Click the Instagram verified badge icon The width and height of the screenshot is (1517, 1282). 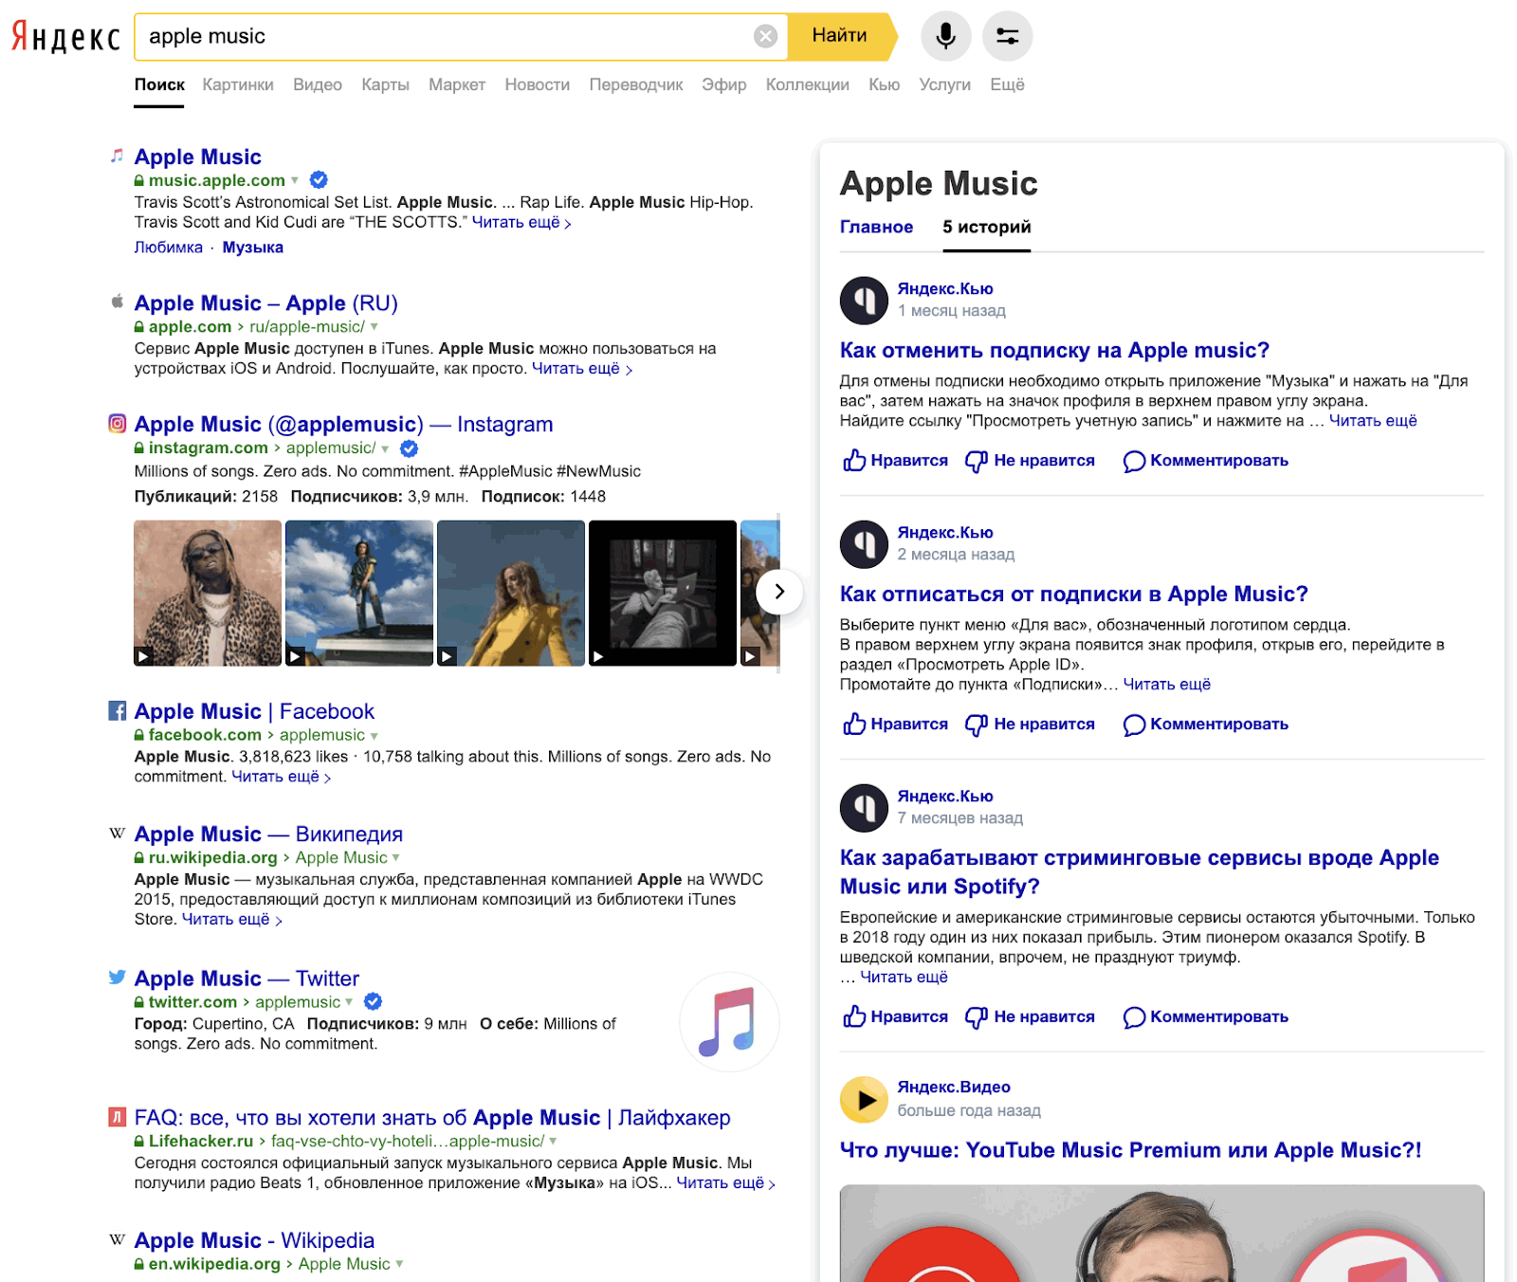(x=410, y=449)
